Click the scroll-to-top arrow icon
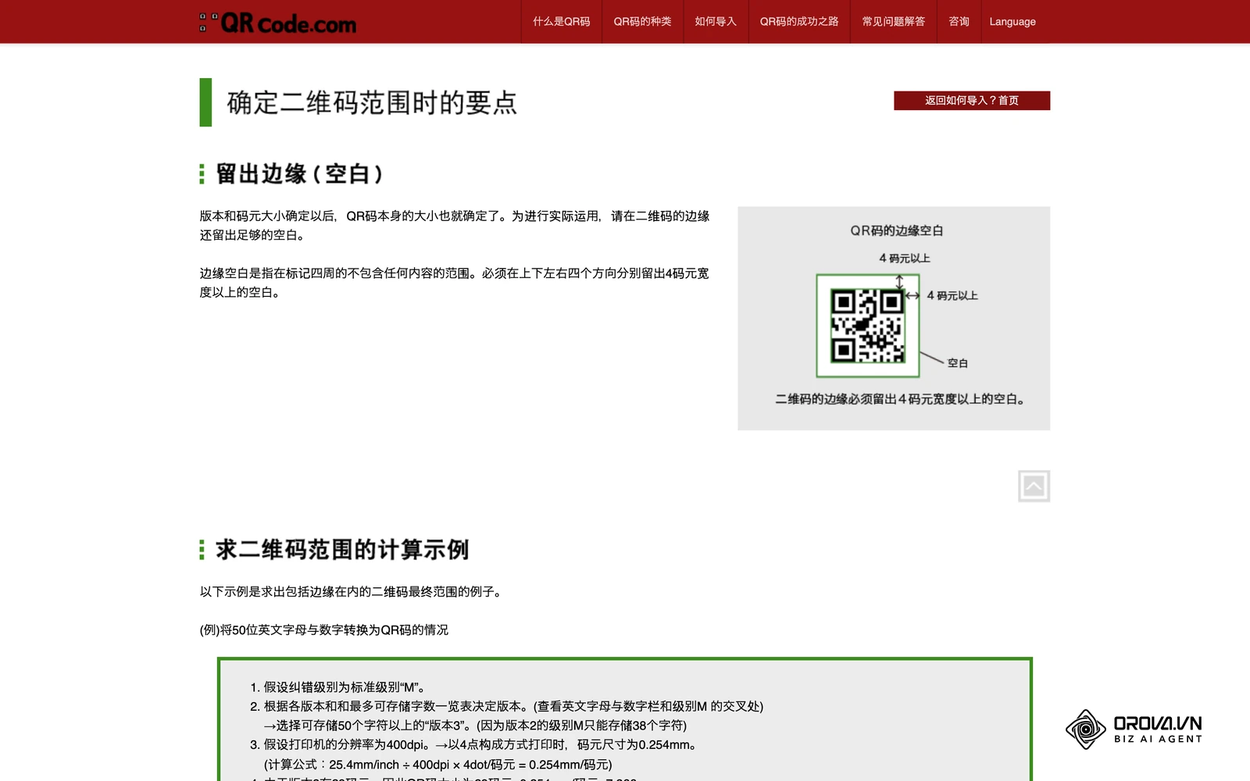 (x=1034, y=486)
